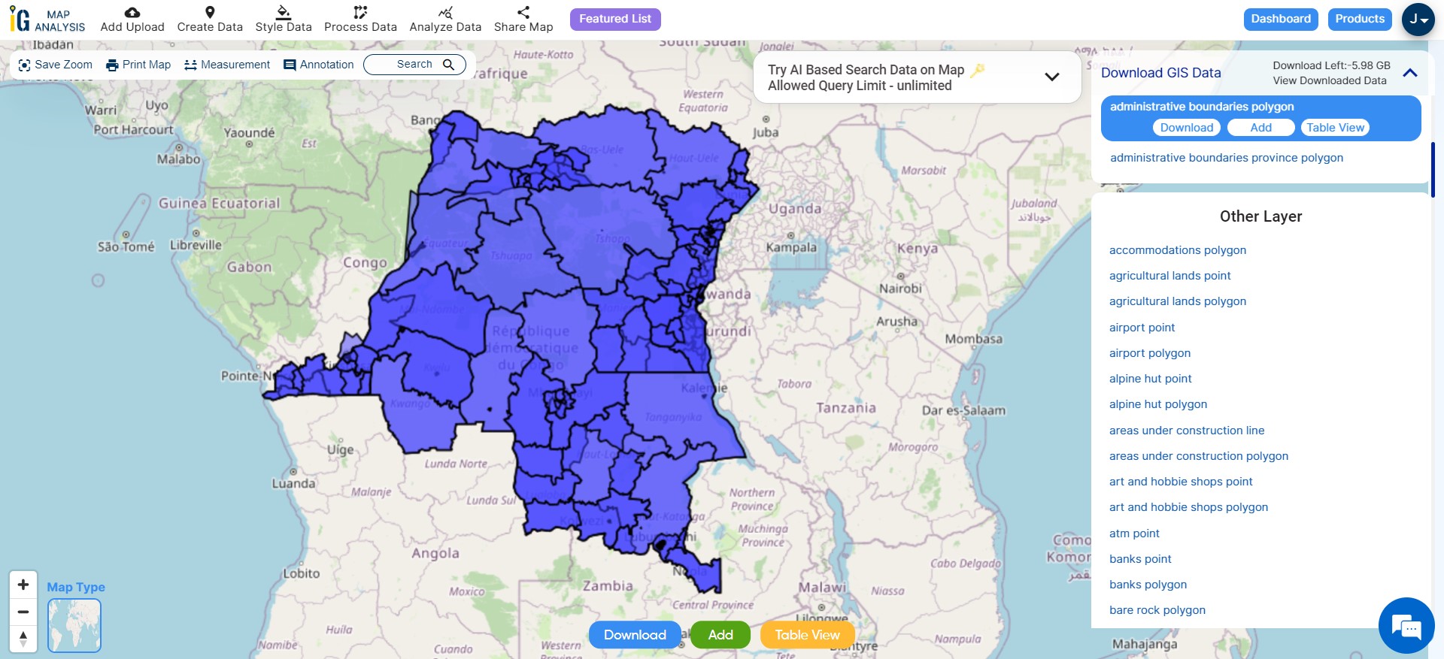Zoom out on the map
Screen dimensions: 1444x659
pyautogui.click(x=23, y=612)
